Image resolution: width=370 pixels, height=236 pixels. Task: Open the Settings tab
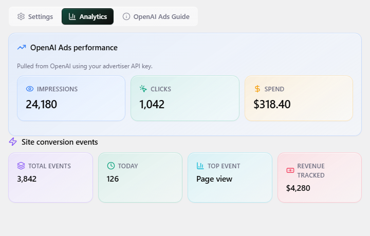pyautogui.click(x=35, y=16)
